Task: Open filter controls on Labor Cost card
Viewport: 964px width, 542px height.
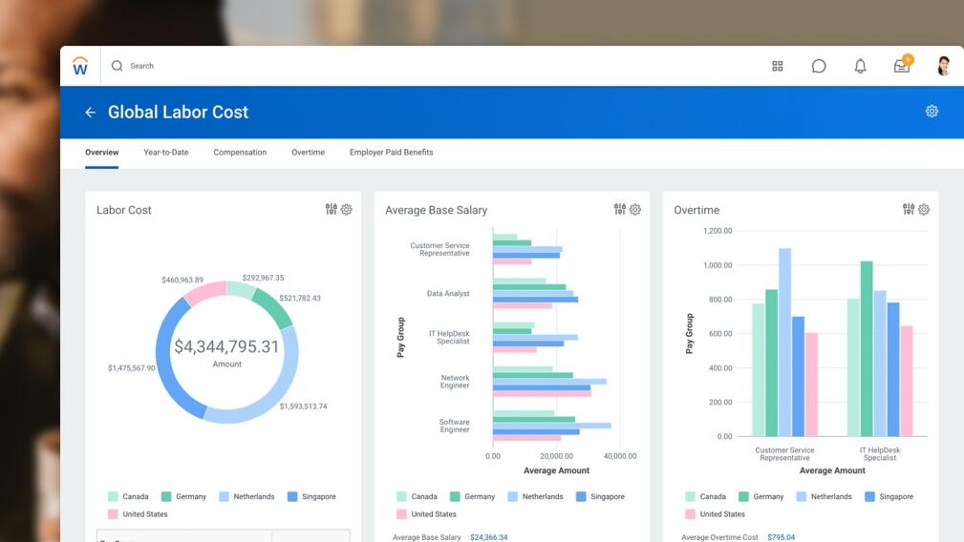Action: [331, 210]
